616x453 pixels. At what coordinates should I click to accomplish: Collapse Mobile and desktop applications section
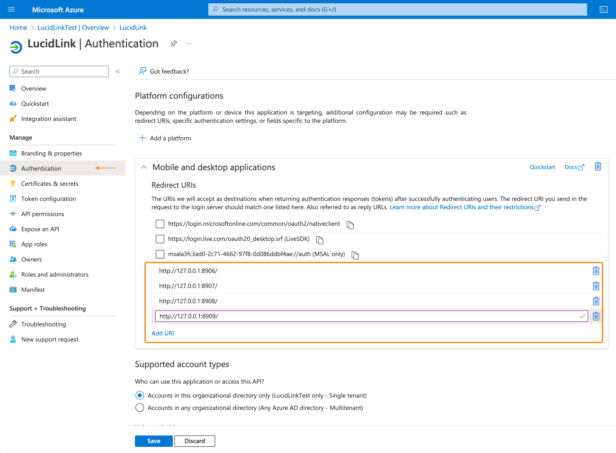(x=144, y=167)
